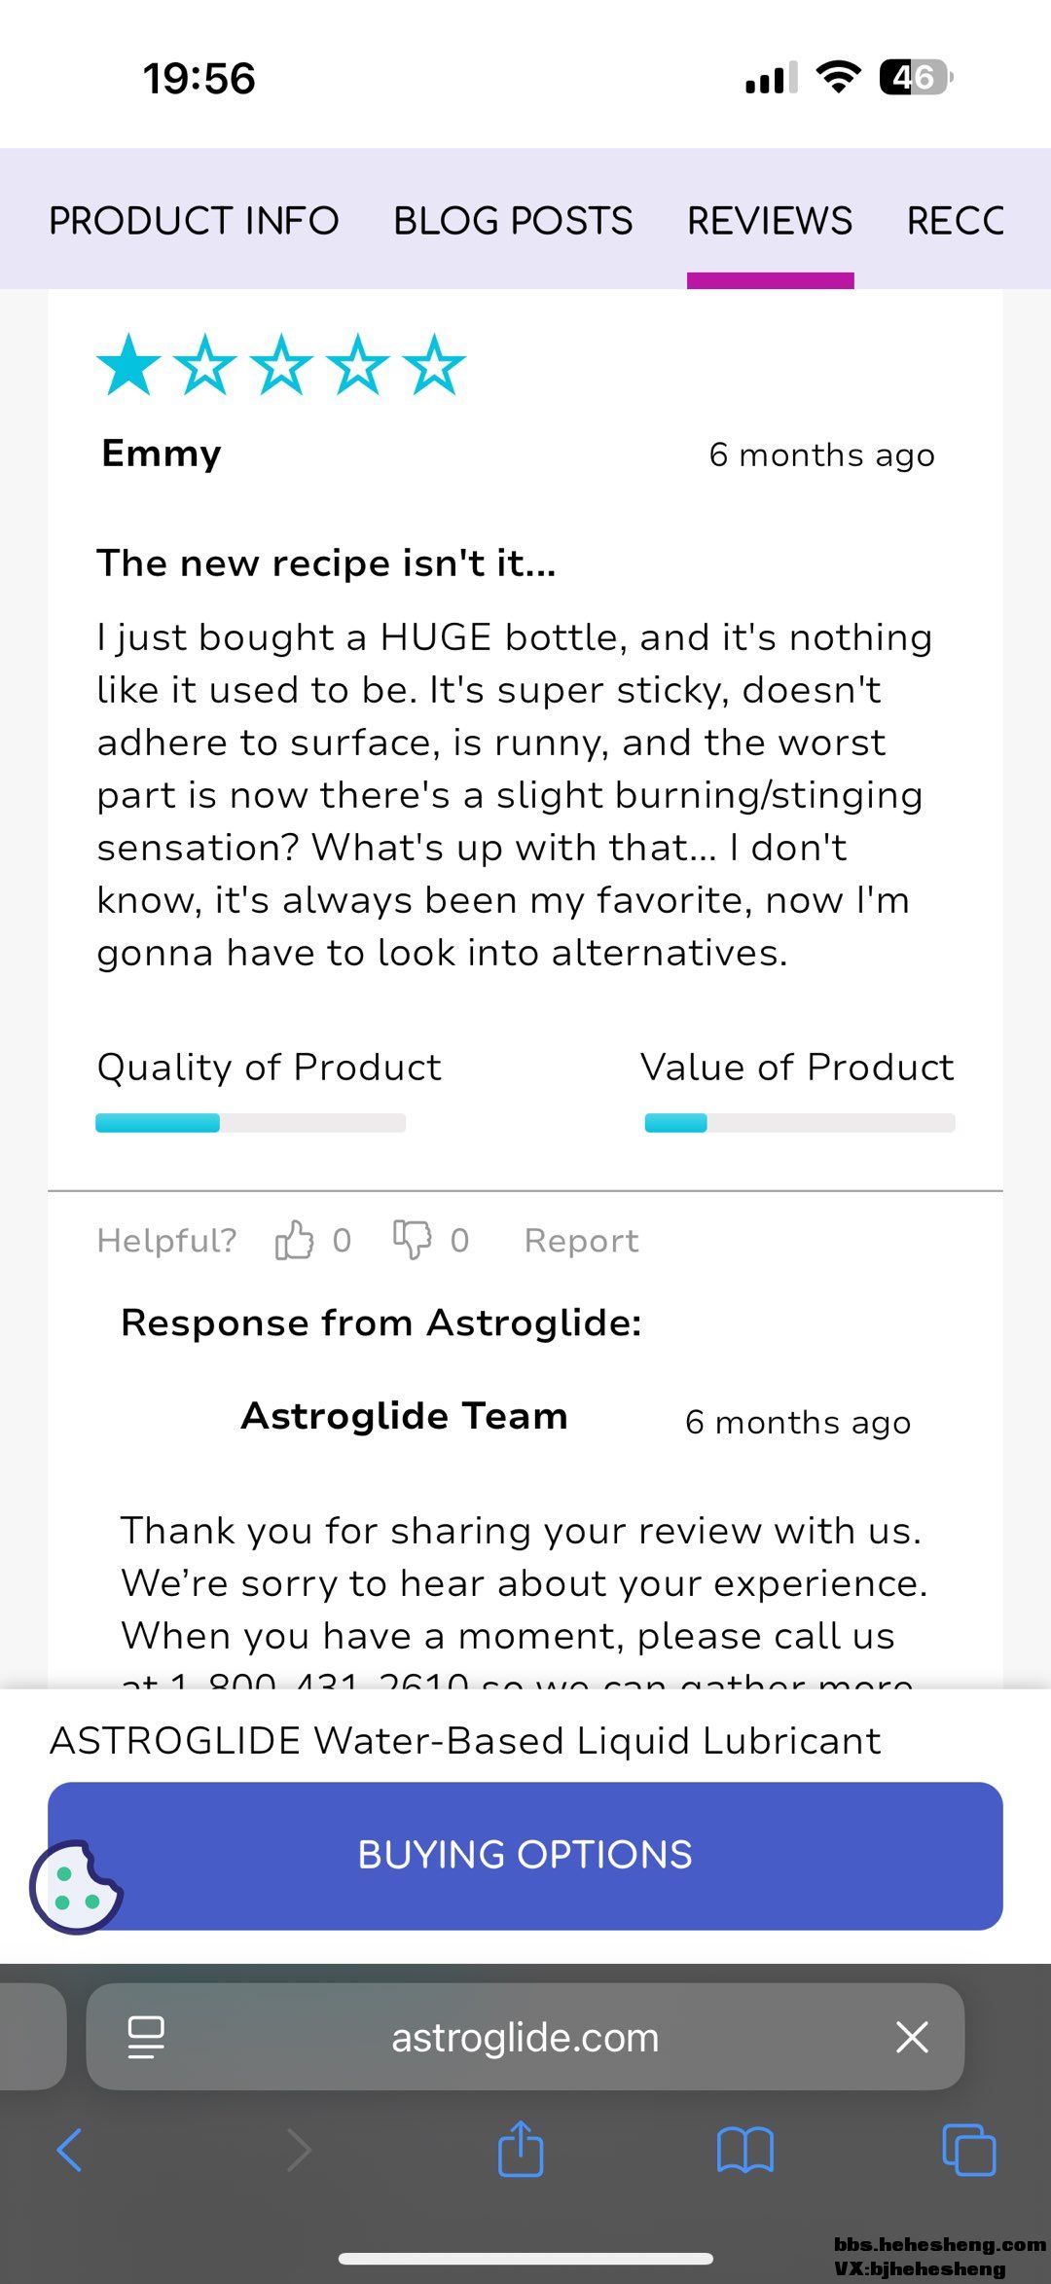Open the page reader menu icon
Image resolution: width=1051 pixels, height=2284 pixels.
pyautogui.click(x=146, y=2037)
